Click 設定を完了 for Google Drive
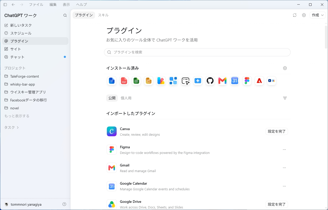 point(277,204)
